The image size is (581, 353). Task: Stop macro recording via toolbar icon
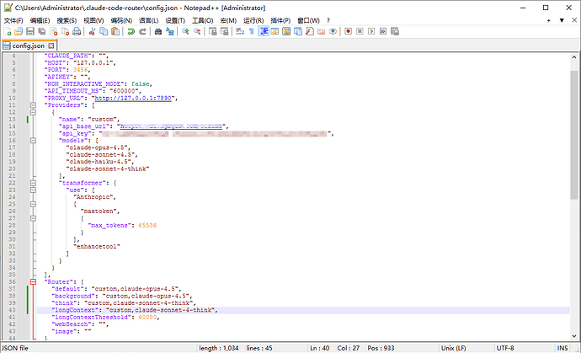(360, 31)
